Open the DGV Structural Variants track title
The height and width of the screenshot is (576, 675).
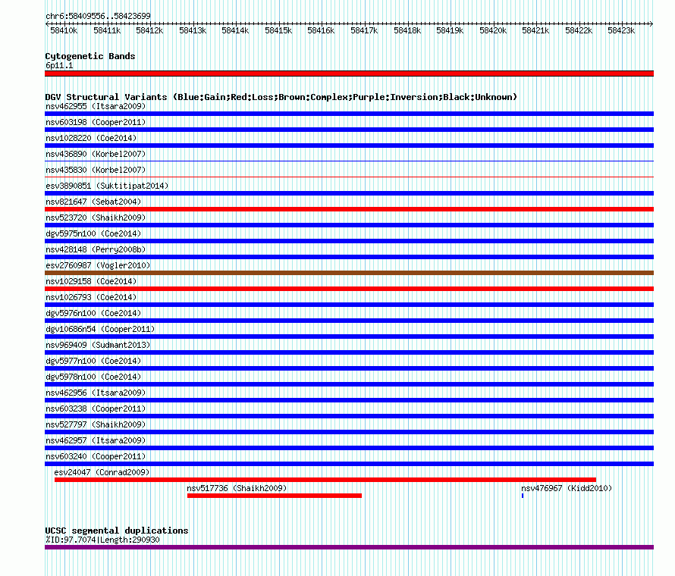(x=281, y=97)
